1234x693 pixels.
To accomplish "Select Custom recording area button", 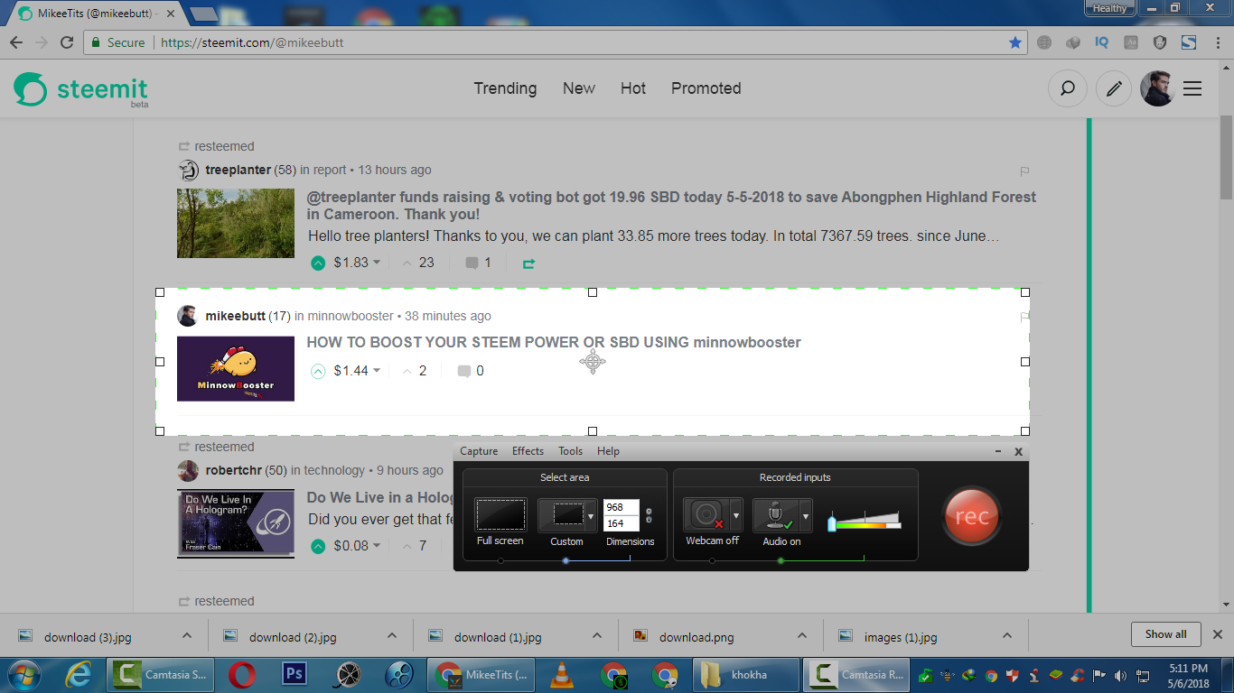I will (560, 515).
